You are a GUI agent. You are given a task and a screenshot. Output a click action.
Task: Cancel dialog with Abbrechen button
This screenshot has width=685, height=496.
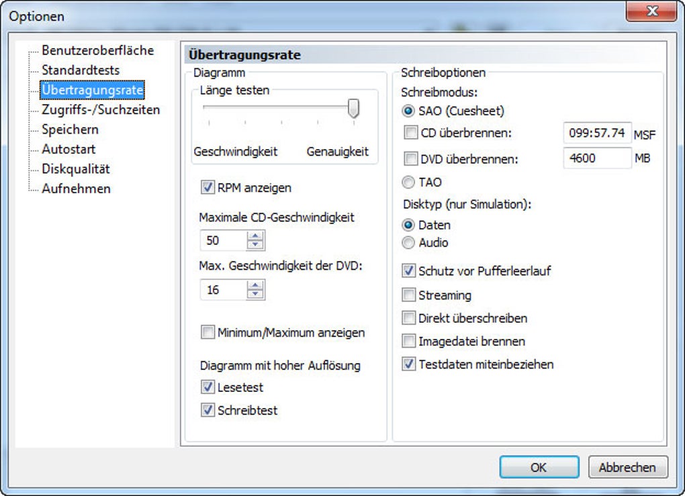tap(628, 467)
